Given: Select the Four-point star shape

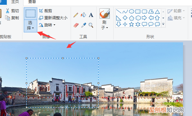Looking at the screenshot, I should click(125, 24).
